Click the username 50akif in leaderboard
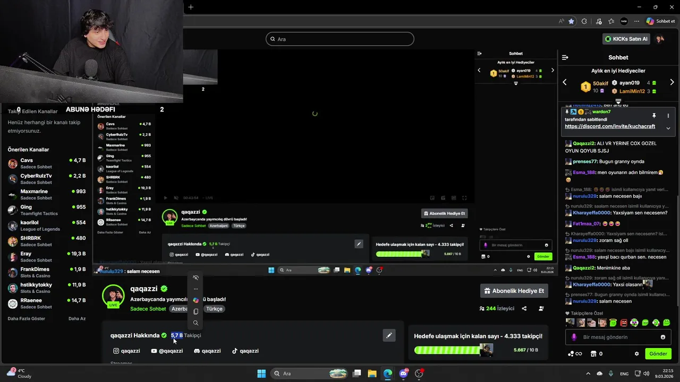The height and width of the screenshot is (382, 680). (600, 83)
